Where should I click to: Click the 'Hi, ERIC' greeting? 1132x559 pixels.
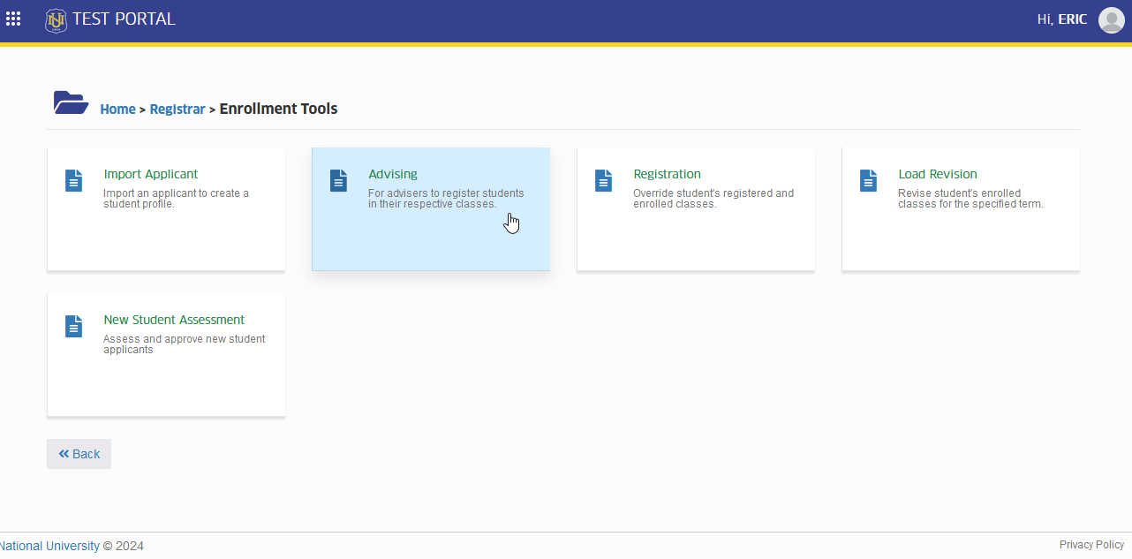[1062, 19]
